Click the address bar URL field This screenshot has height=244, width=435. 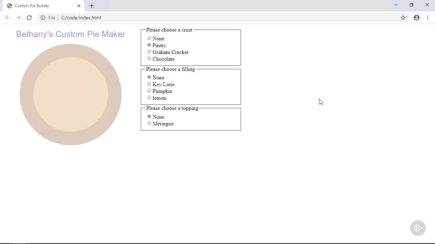(204, 18)
